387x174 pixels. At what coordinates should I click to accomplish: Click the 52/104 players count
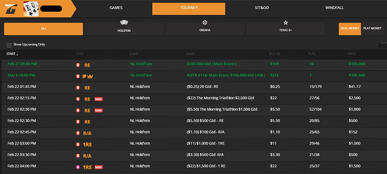click(x=315, y=110)
